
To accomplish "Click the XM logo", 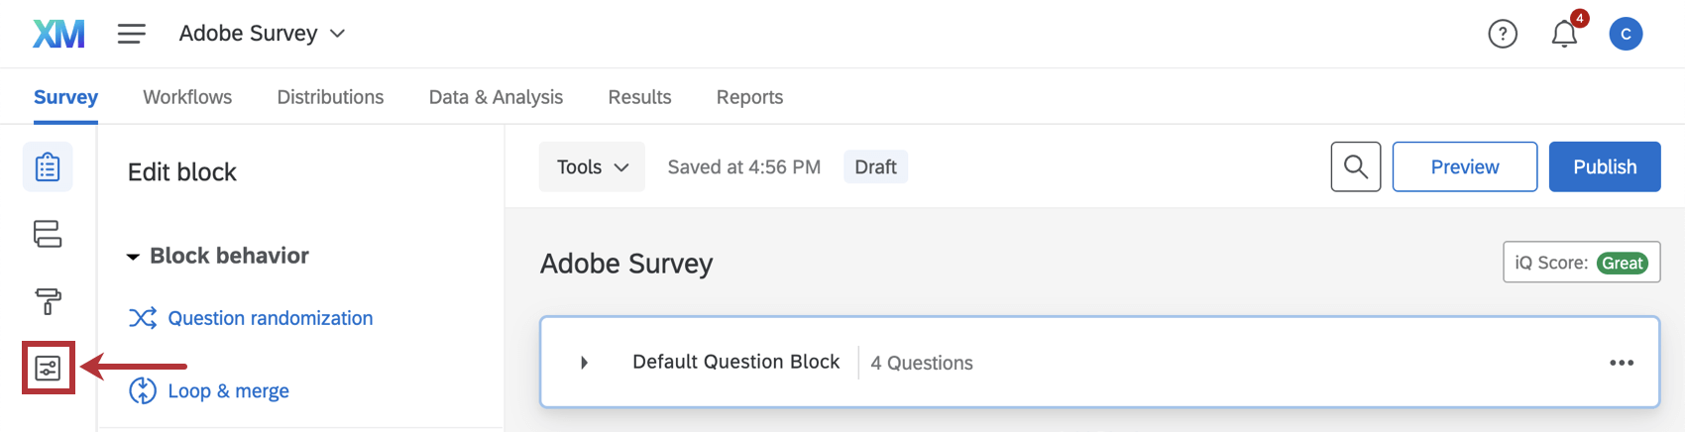I will [x=58, y=34].
